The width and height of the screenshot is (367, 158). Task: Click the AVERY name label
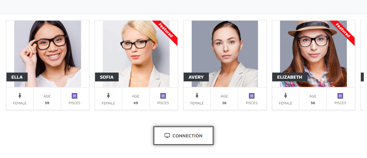[196, 77]
